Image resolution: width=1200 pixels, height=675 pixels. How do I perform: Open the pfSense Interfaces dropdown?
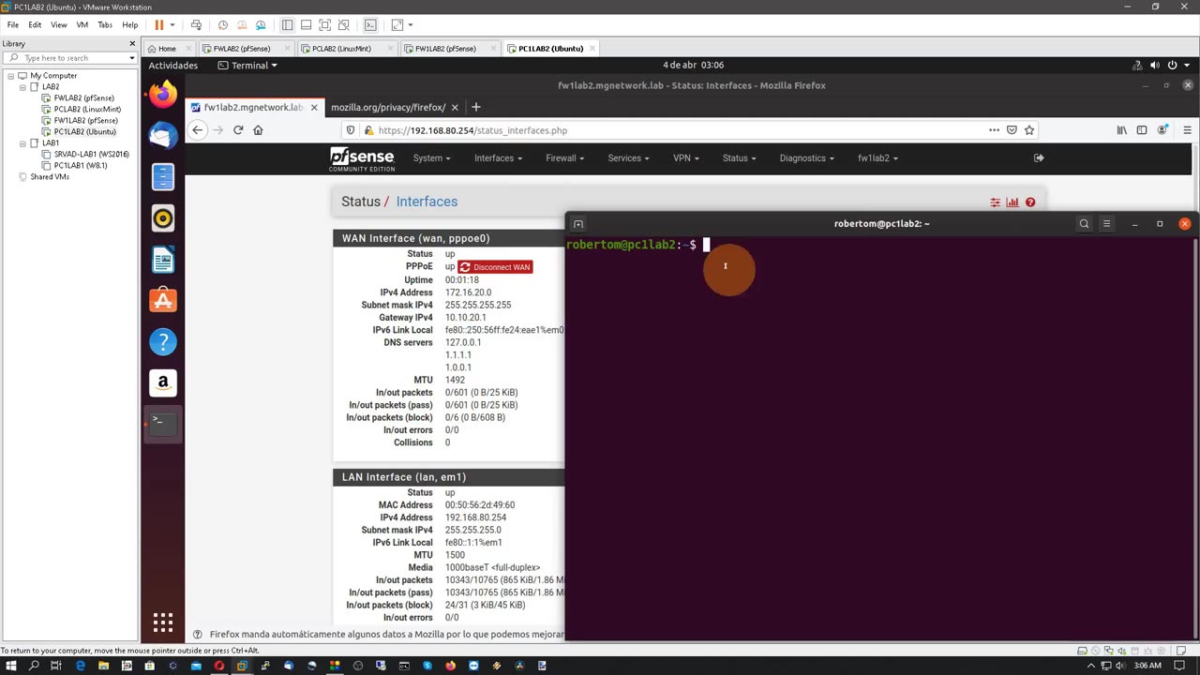tap(498, 158)
